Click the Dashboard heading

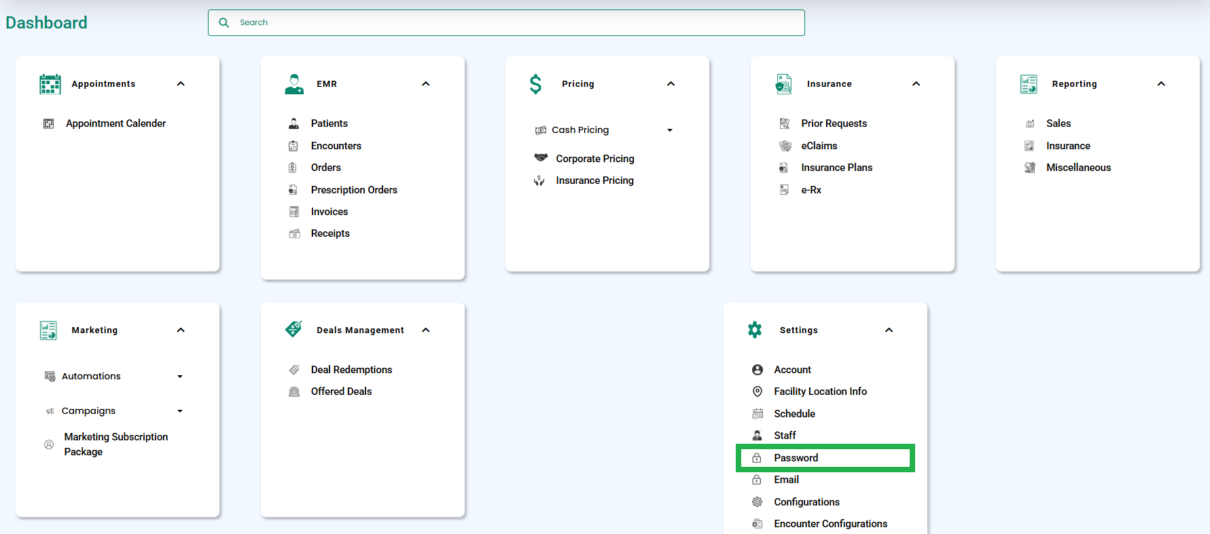(46, 22)
